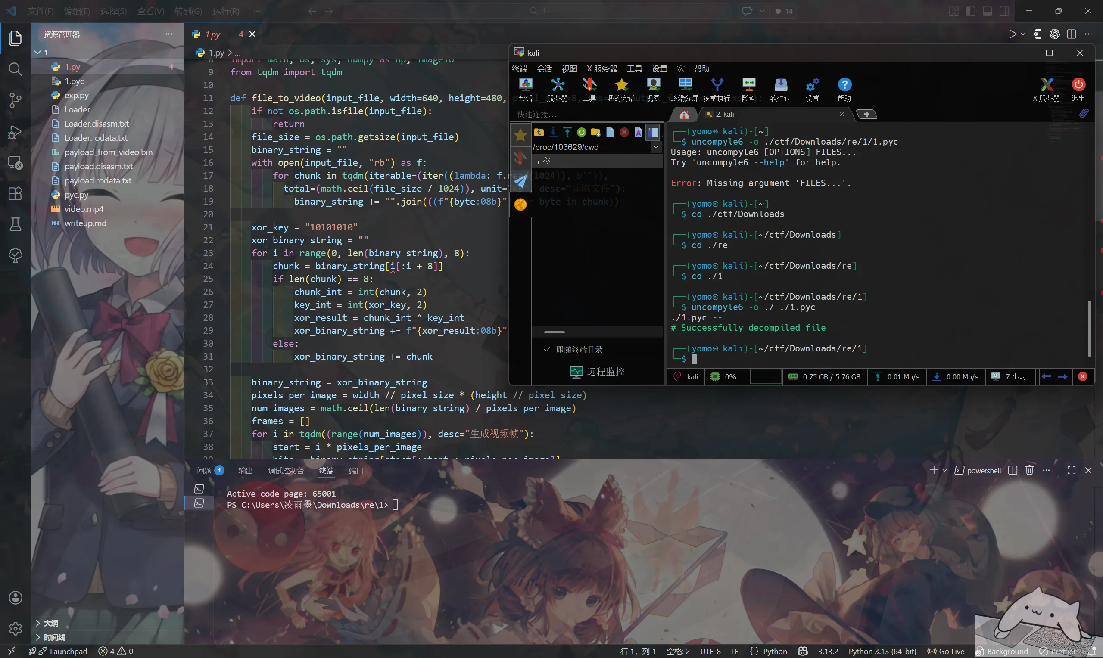Click the 退出 exit power icon
The height and width of the screenshot is (658, 1103).
click(x=1078, y=89)
